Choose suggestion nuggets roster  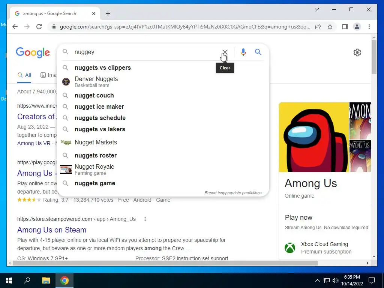pyautogui.click(x=163, y=155)
